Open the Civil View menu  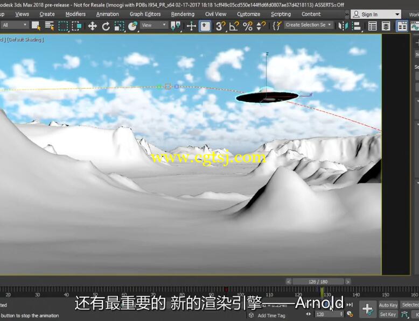(x=215, y=14)
